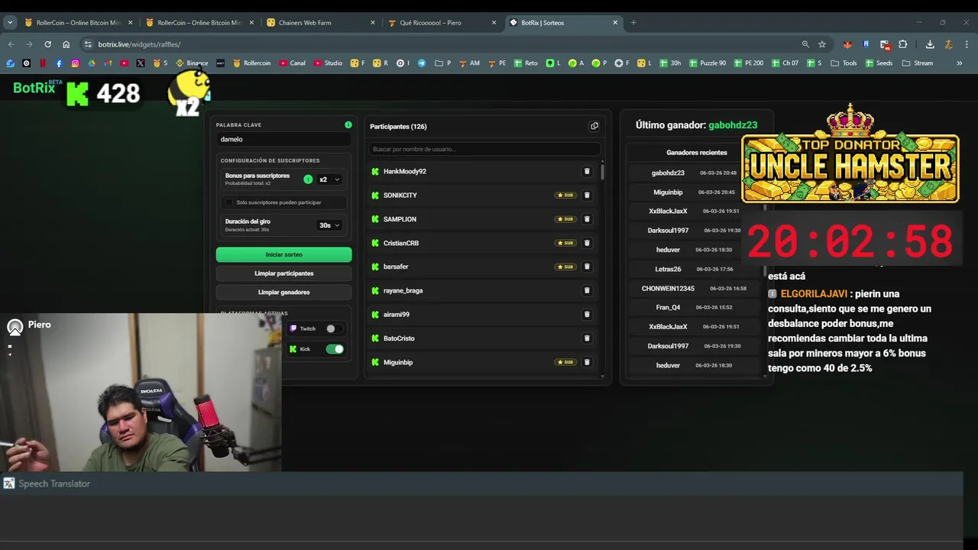This screenshot has width=978, height=550.
Task: Open the Puzzle 90 bookmark
Action: click(707, 63)
